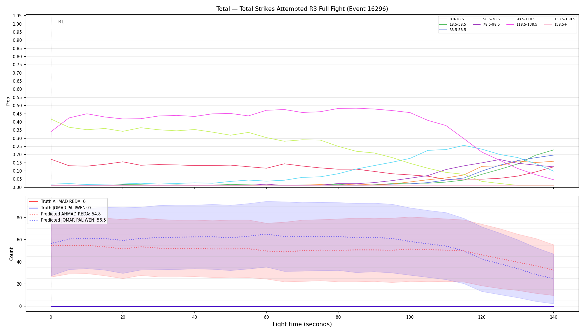This screenshot has height=334, width=585.
Task: Click the 0.15 tick on Prob axis
Action: tap(17, 163)
